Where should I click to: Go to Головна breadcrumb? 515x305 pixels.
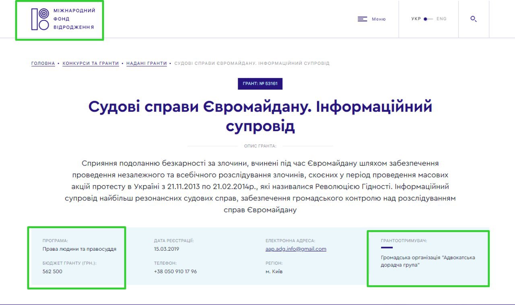(x=43, y=64)
